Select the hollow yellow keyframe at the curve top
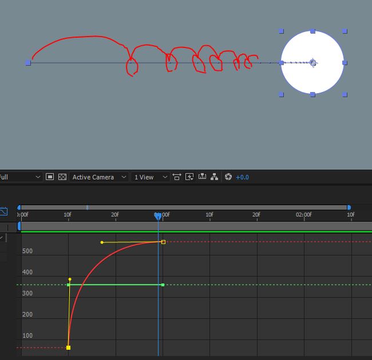372x360 pixels. click(163, 242)
